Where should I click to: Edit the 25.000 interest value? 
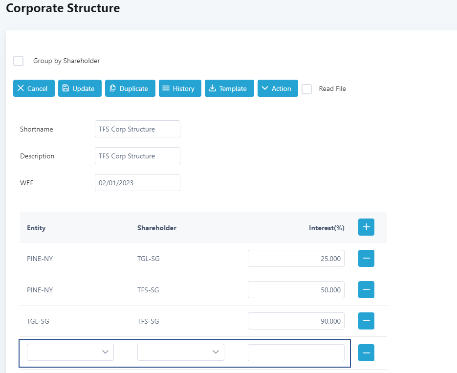(296, 259)
